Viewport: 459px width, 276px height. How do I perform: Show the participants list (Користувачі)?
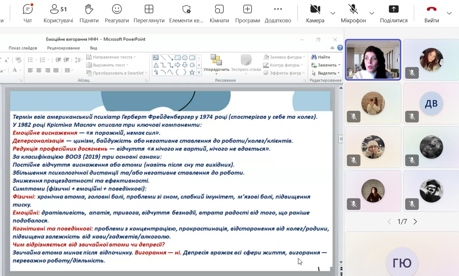(x=58, y=13)
